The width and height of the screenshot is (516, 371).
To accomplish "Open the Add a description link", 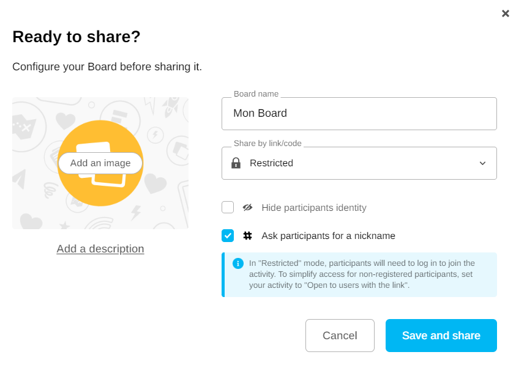I will click(100, 249).
